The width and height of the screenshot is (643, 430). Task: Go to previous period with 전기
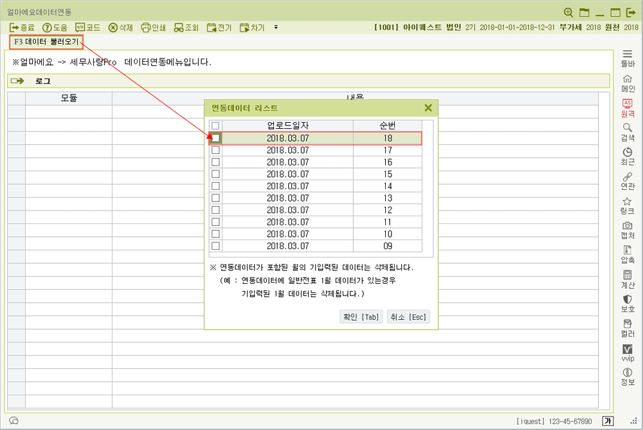pos(219,28)
